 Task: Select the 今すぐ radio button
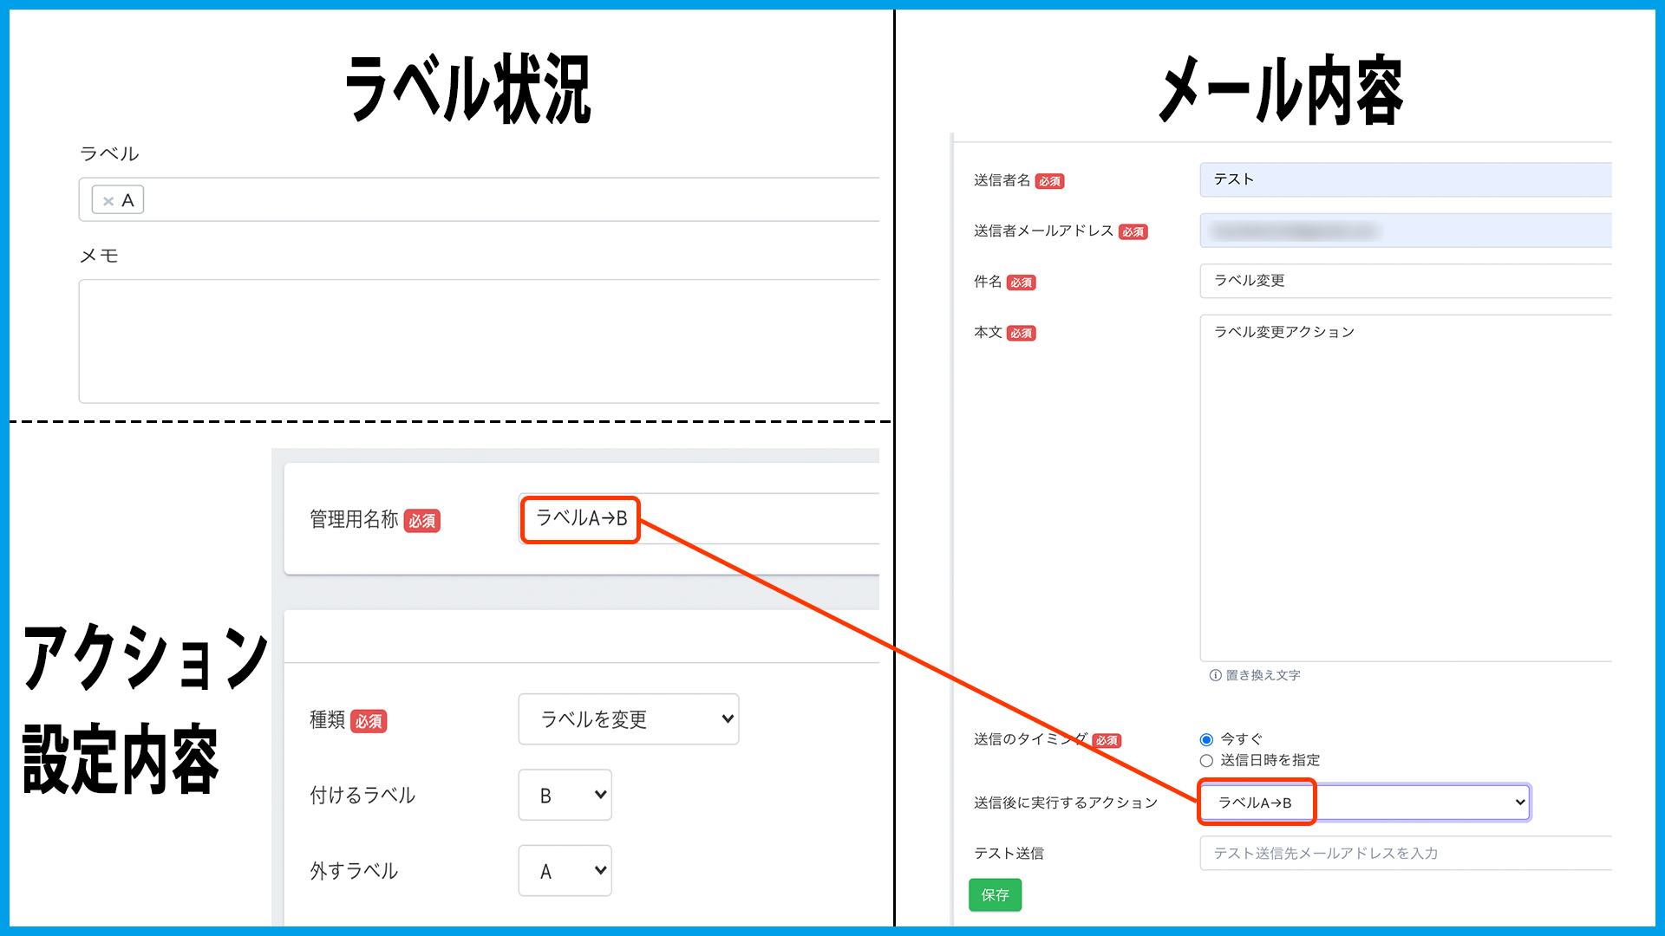point(1206,739)
